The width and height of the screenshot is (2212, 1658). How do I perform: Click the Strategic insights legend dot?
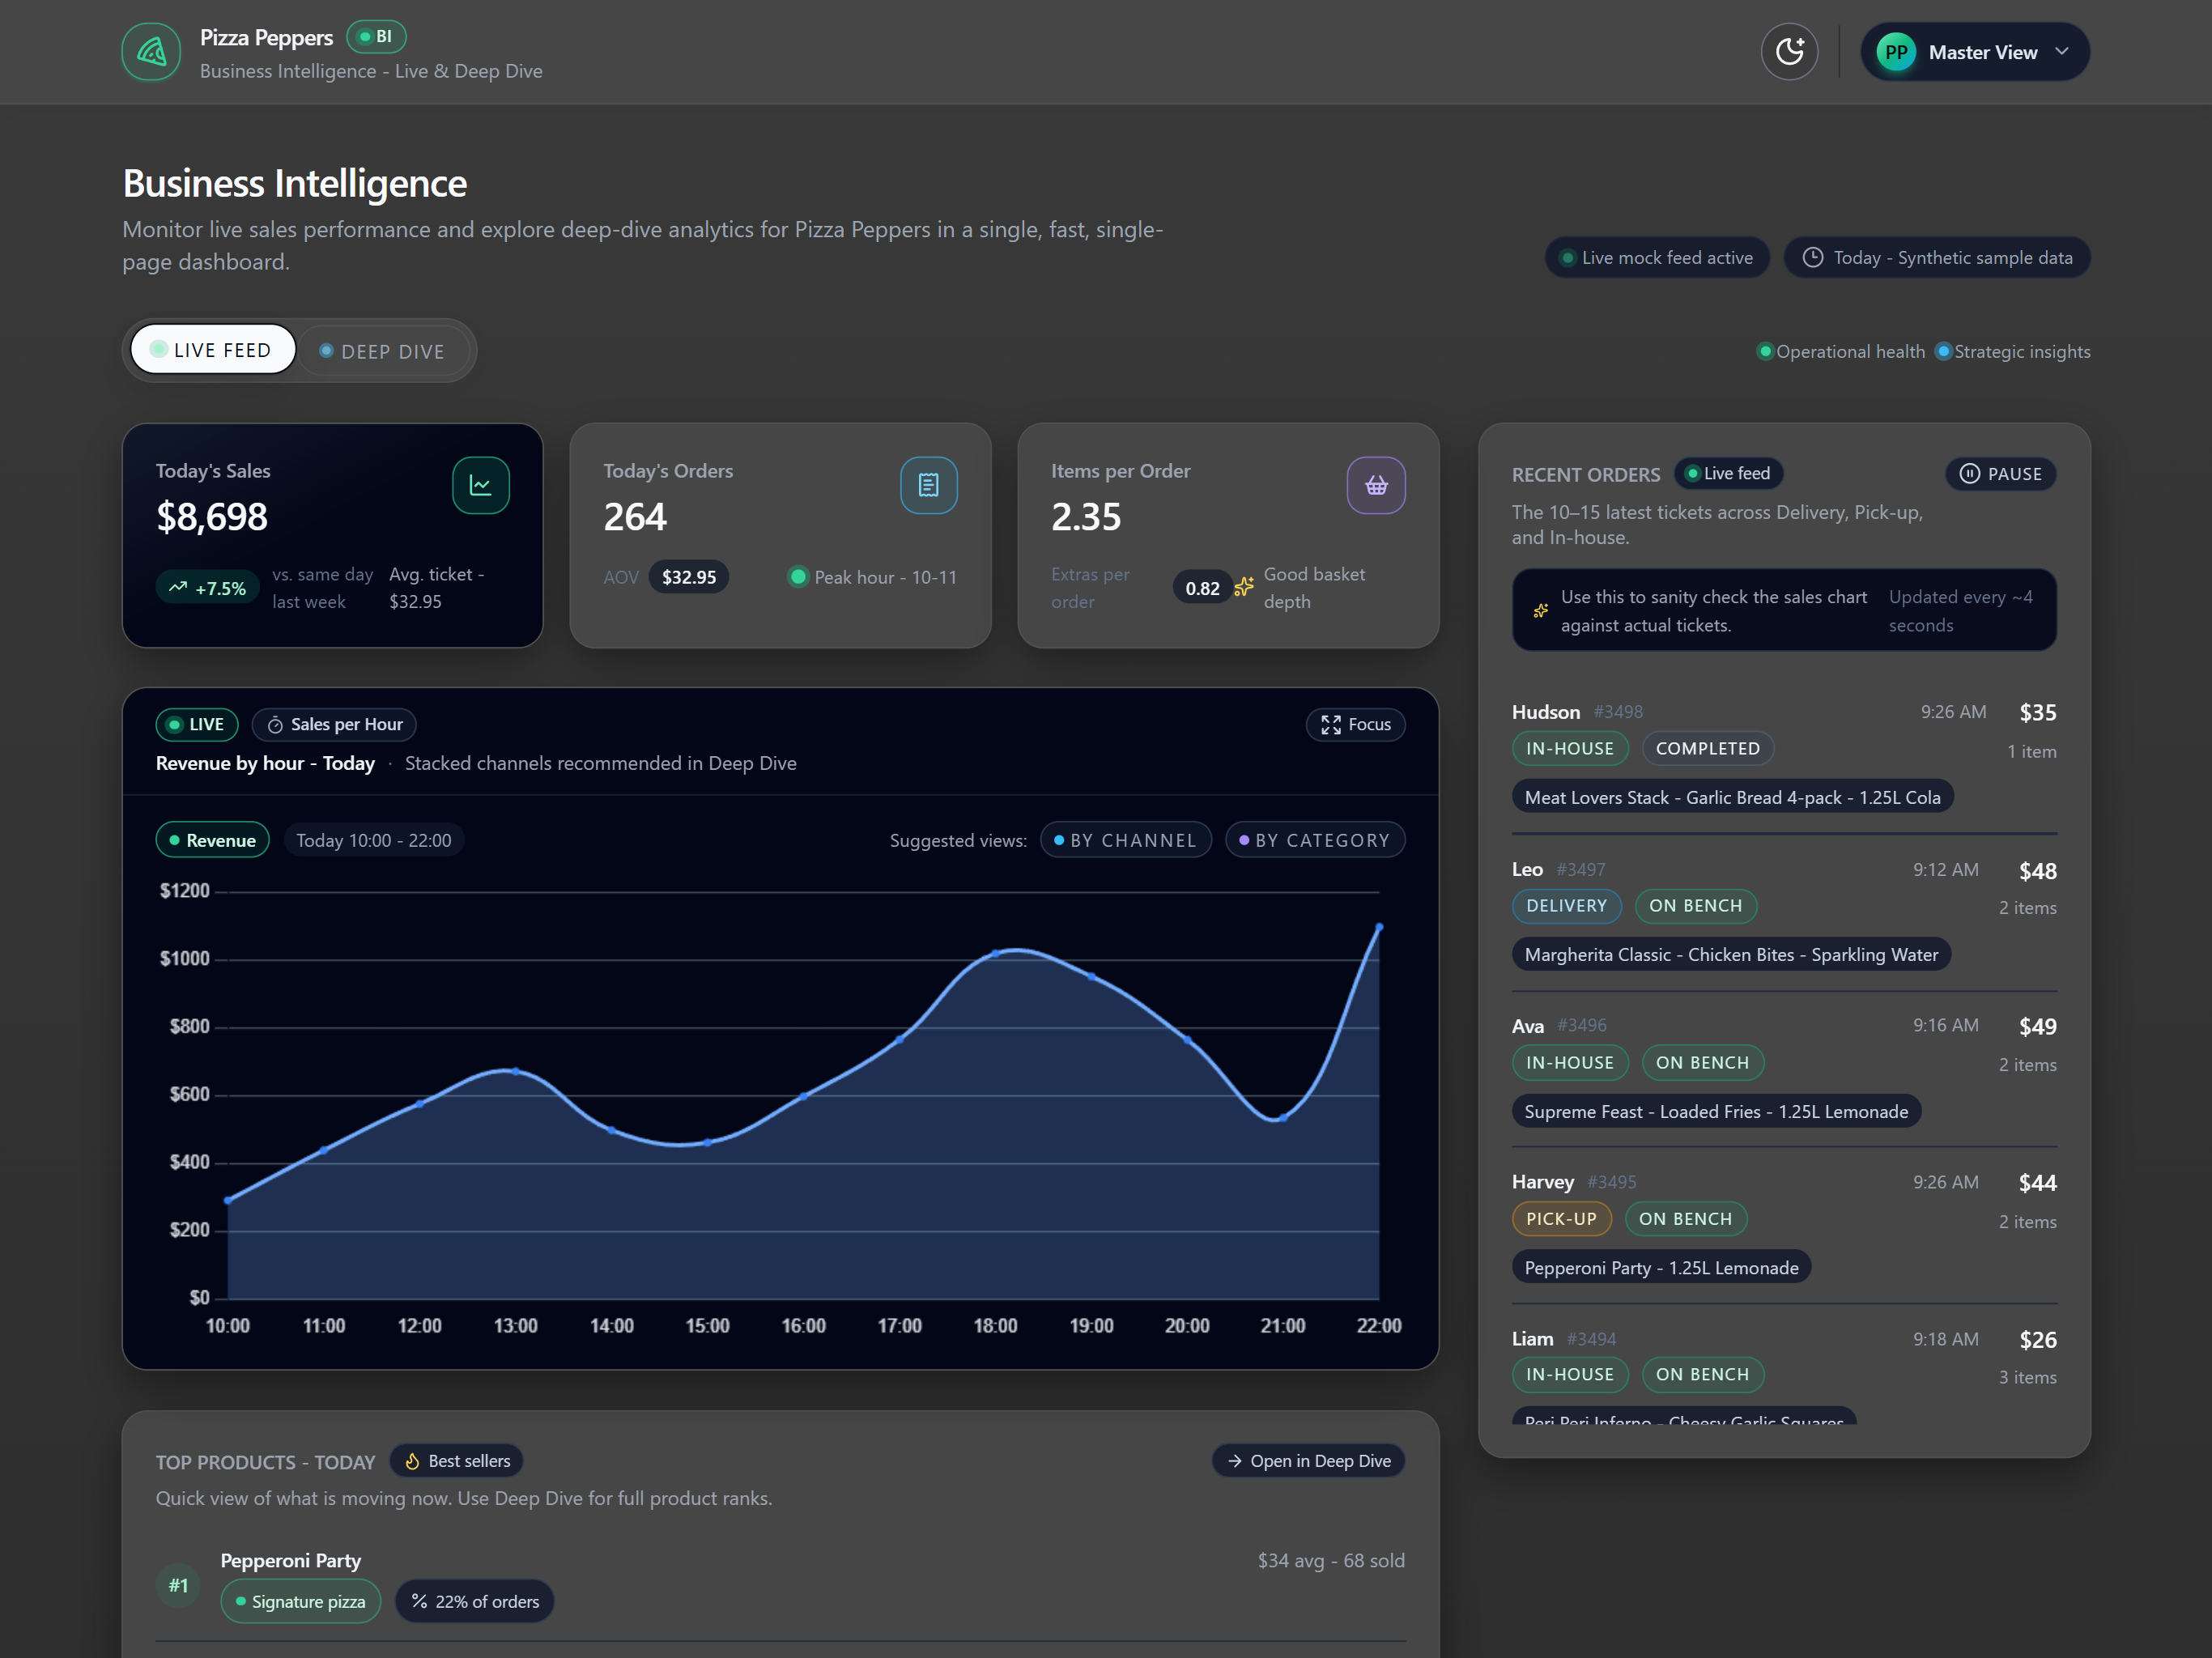(x=1943, y=351)
